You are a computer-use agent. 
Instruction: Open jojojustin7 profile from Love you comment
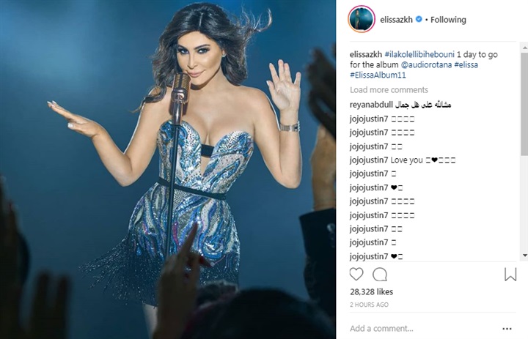(x=369, y=160)
